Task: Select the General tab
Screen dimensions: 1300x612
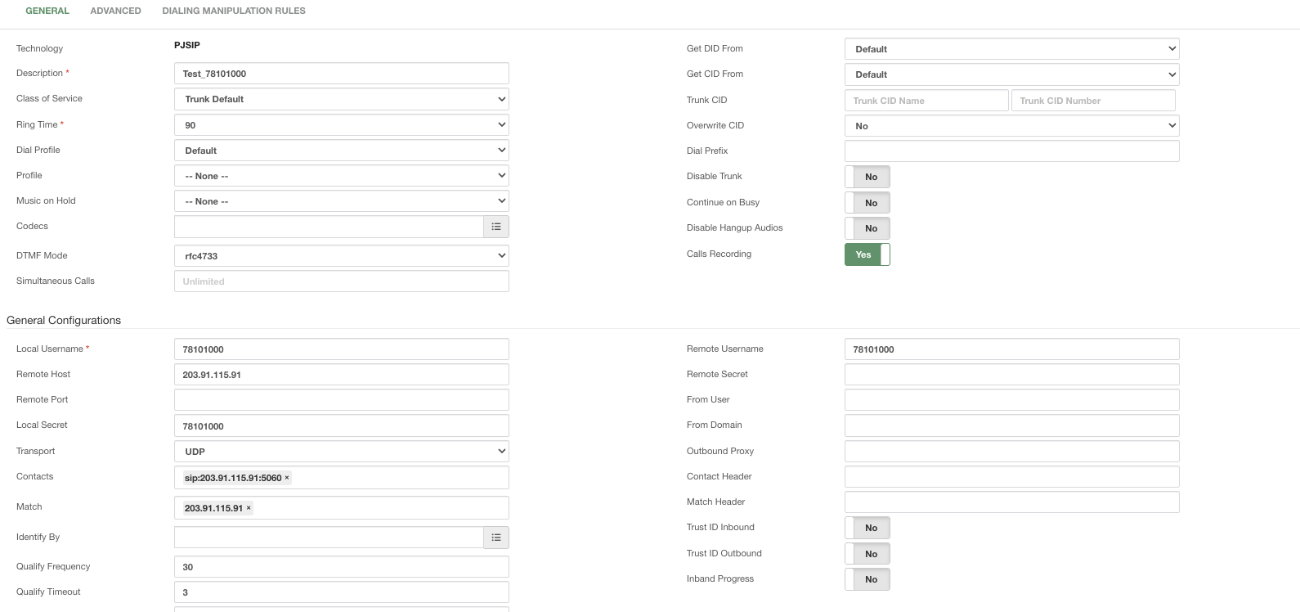Action: (47, 11)
